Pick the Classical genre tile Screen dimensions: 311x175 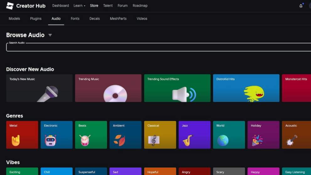tap(160, 135)
